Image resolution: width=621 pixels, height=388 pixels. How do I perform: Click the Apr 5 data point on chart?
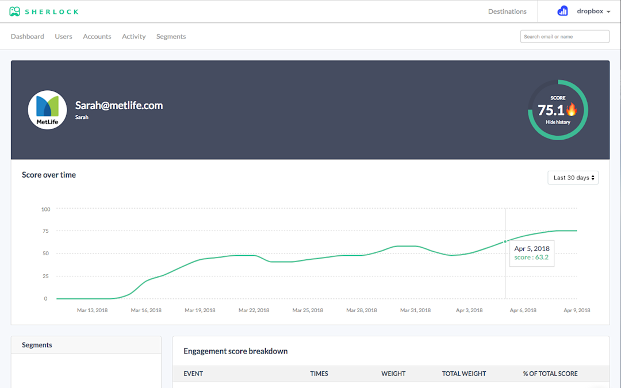[x=505, y=241]
